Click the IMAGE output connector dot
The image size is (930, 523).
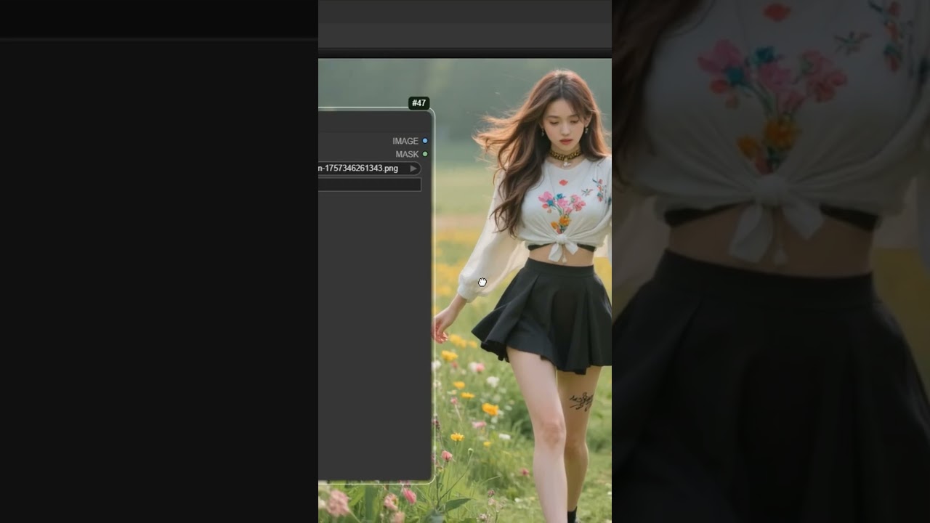pyautogui.click(x=425, y=141)
